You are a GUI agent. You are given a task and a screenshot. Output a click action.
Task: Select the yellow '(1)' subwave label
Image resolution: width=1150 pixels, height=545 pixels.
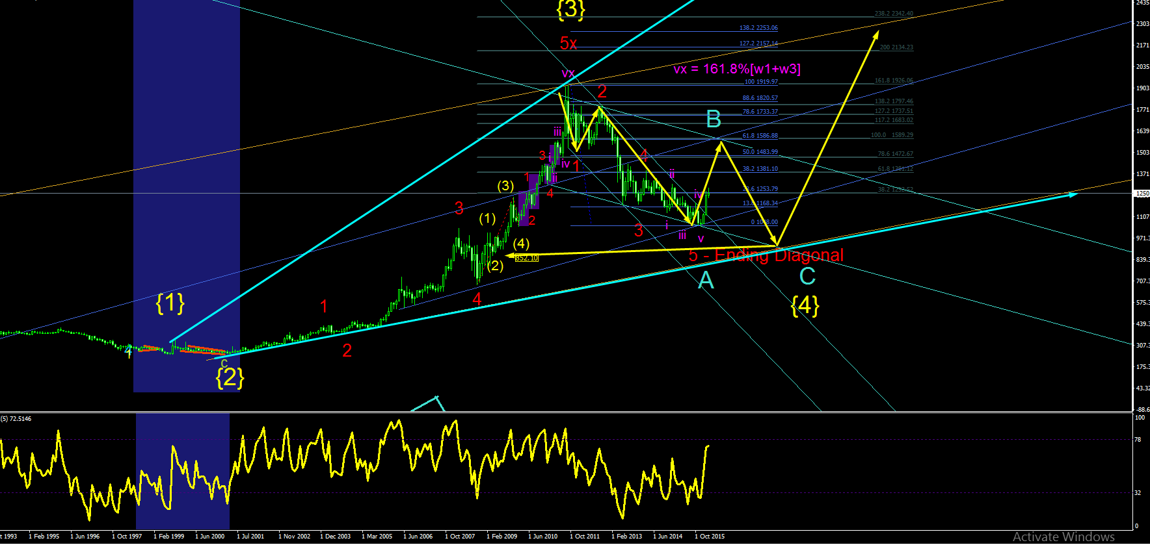tap(487, 218)
